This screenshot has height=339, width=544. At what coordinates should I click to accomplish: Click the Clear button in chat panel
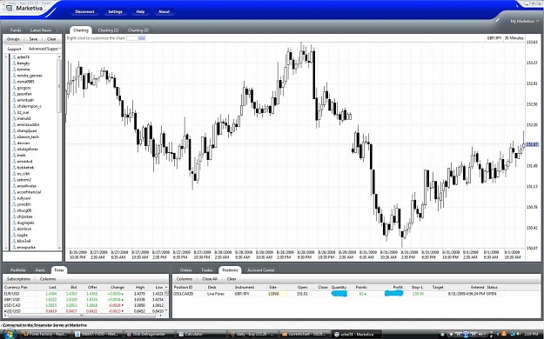click(51, 39)
